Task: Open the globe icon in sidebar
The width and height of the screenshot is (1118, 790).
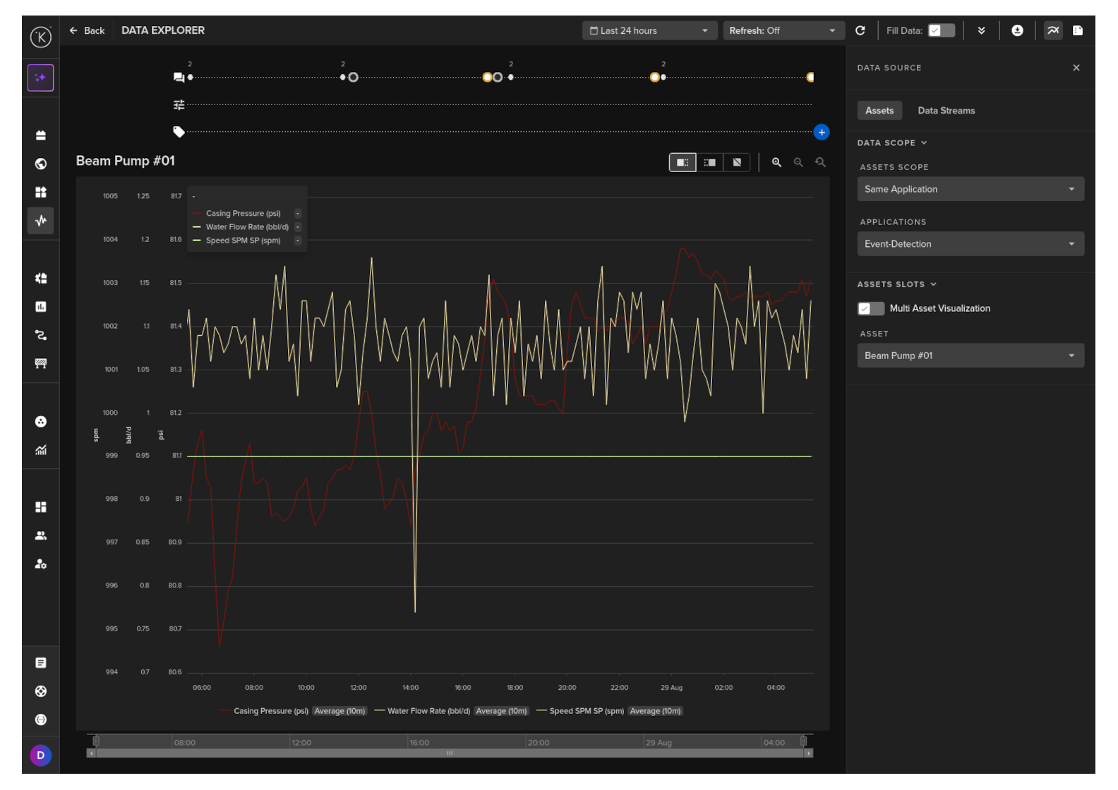Action: (41, 164)
